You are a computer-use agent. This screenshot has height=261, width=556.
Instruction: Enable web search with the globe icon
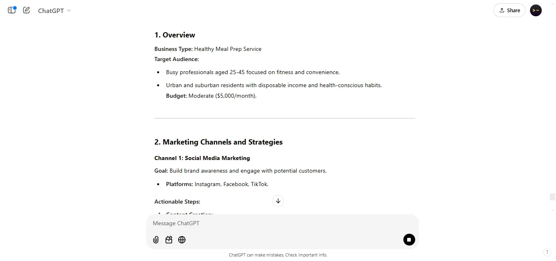pos(182,240)
